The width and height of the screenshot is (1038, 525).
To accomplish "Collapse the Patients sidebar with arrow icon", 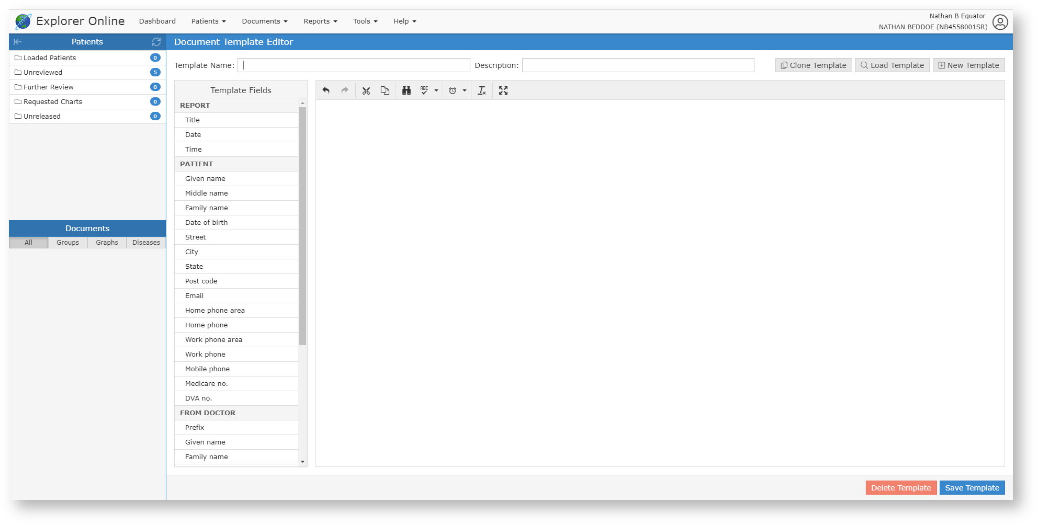I will tap(18, 42).
